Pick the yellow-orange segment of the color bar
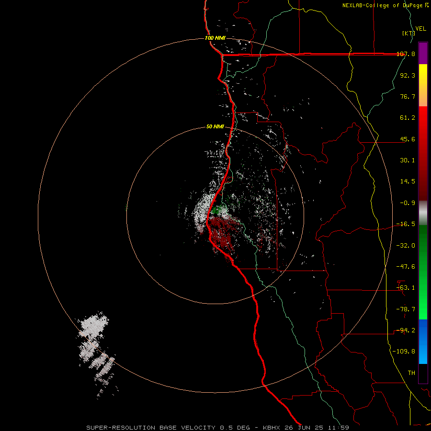The image size is (431, 431). 423,85
